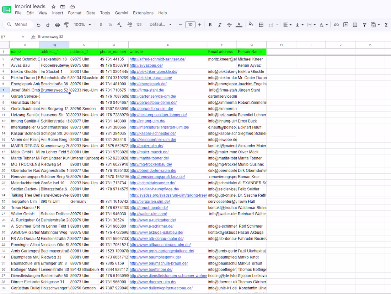Click the Redo arrow icon
This screenshot has width=391, height=294.
coord(48,24)
